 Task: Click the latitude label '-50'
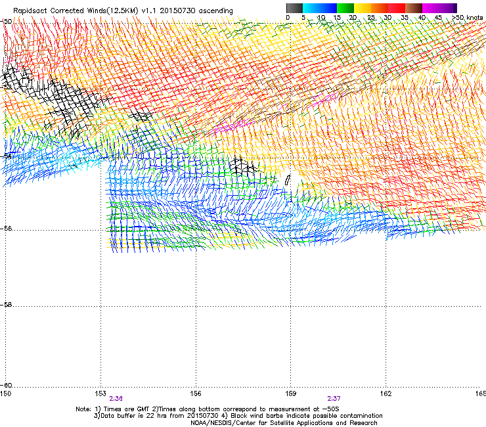6,22
